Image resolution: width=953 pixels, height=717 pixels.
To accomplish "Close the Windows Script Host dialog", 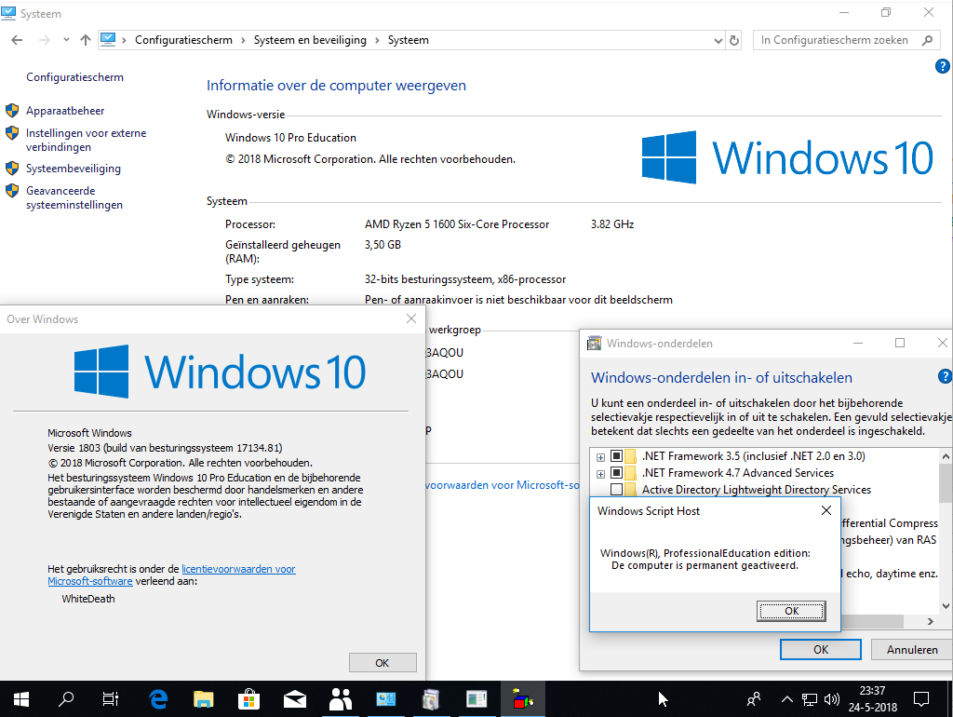I will click(826, 511).
